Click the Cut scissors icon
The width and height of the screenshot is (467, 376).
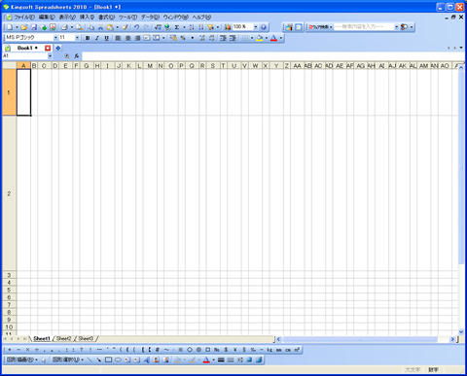[x=100, y=27]
